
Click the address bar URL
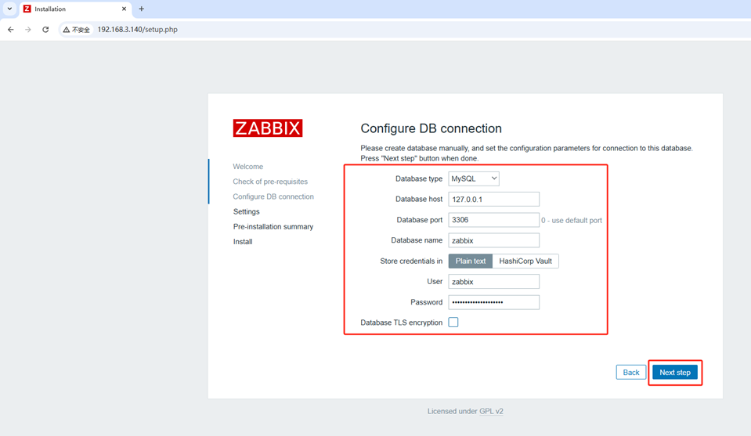(x=138, y=30)
